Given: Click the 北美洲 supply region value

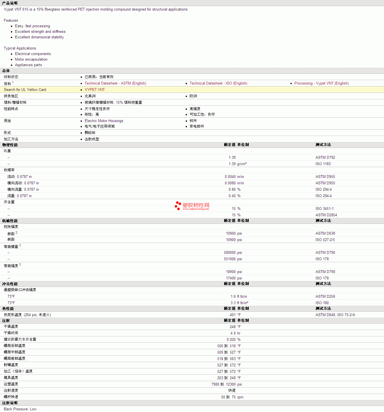Looking at the screenshot, I should coord(90,96).
